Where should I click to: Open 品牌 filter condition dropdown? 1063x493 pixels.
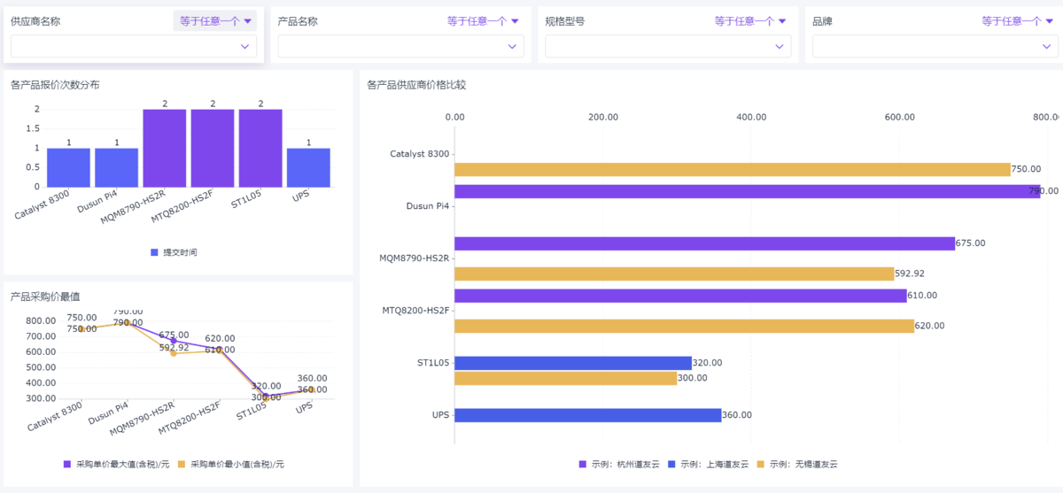[1018, 21]
